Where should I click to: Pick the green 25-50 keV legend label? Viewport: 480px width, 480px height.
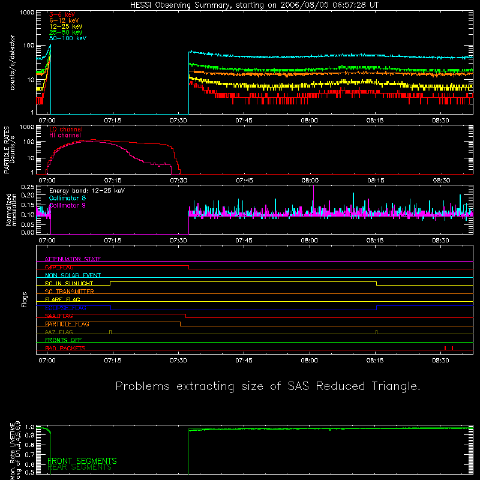(x=66, y=32)
